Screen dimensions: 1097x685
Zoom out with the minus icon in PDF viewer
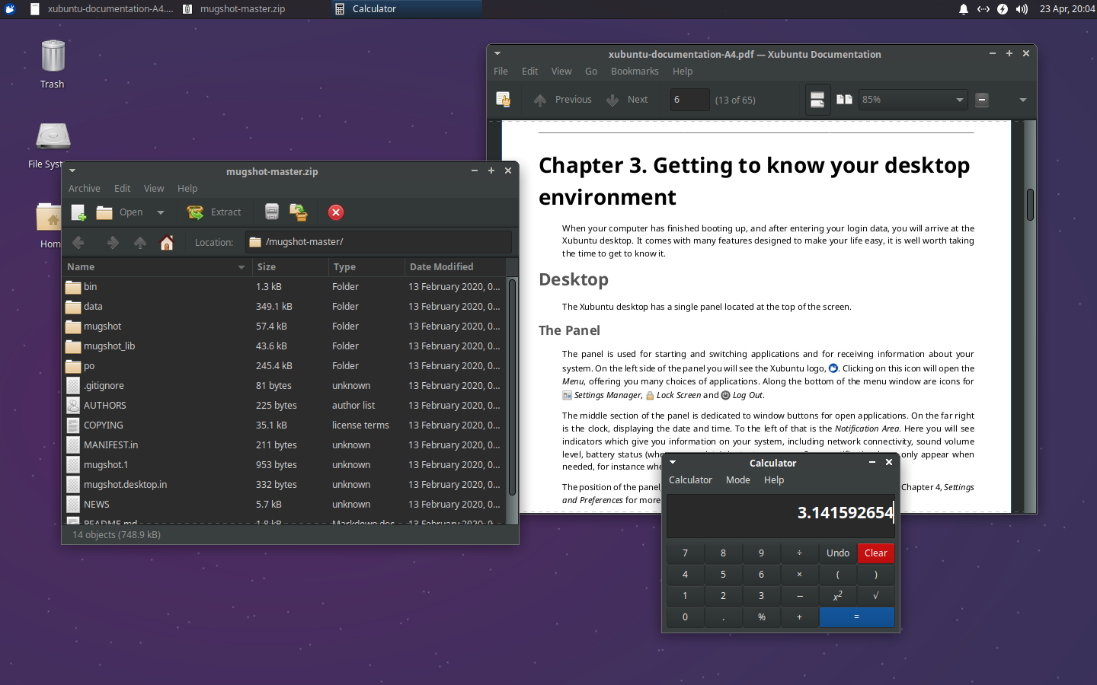pyautogui.click(x=981, y=100)
